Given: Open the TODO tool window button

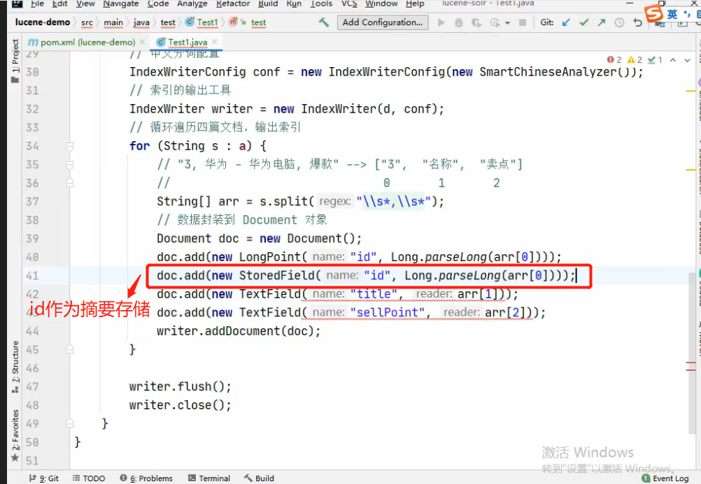Looking at the screenshot, I should (89, 478).
